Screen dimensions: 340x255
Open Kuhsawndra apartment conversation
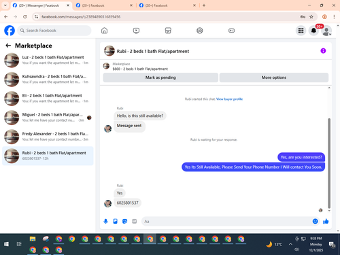point(48,80)
